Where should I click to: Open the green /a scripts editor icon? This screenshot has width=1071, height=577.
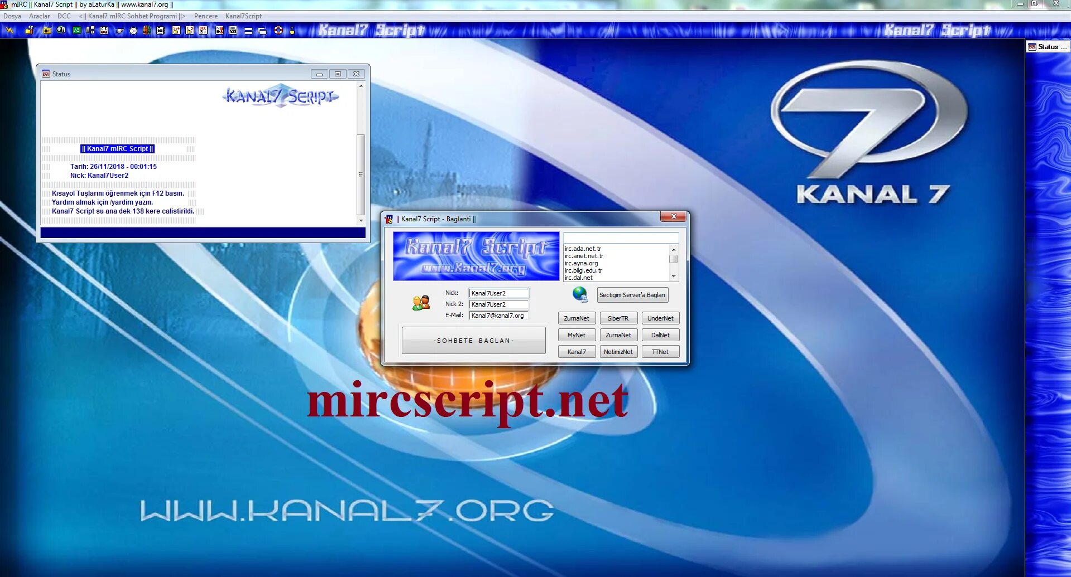[x=77, y=30]
